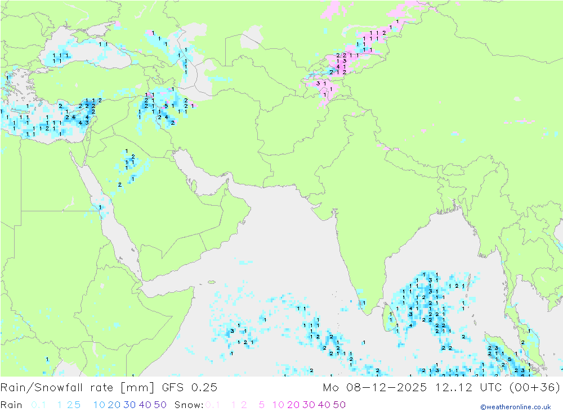Click the "GFS 0.25" model label
563x412 pixels.
point(190,388)
